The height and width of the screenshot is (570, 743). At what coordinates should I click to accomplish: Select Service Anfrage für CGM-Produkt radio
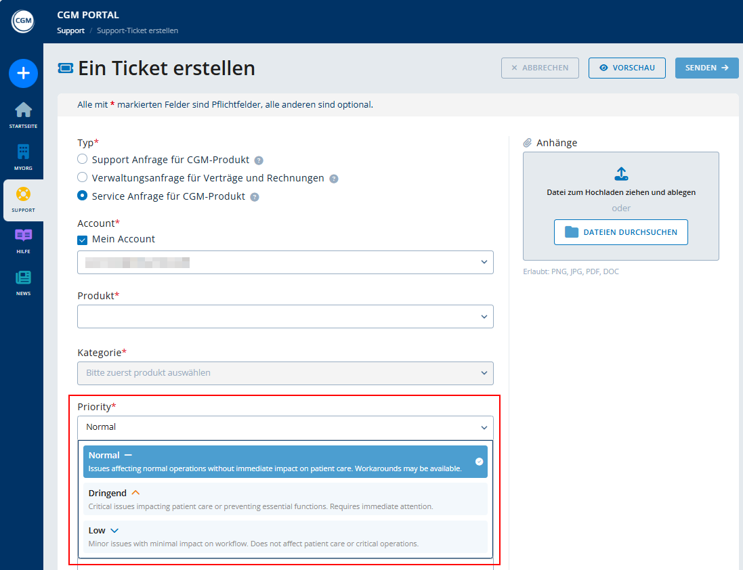(x=83, y=196)
